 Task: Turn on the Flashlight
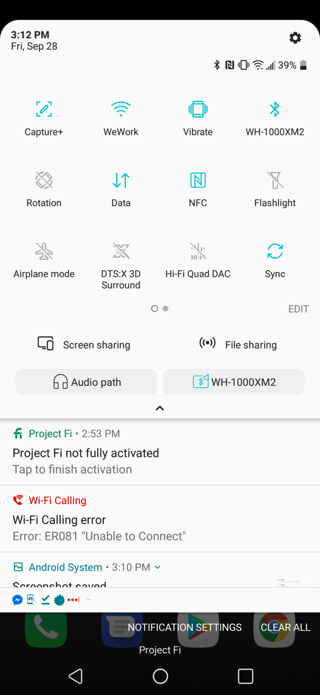[275, 180]
